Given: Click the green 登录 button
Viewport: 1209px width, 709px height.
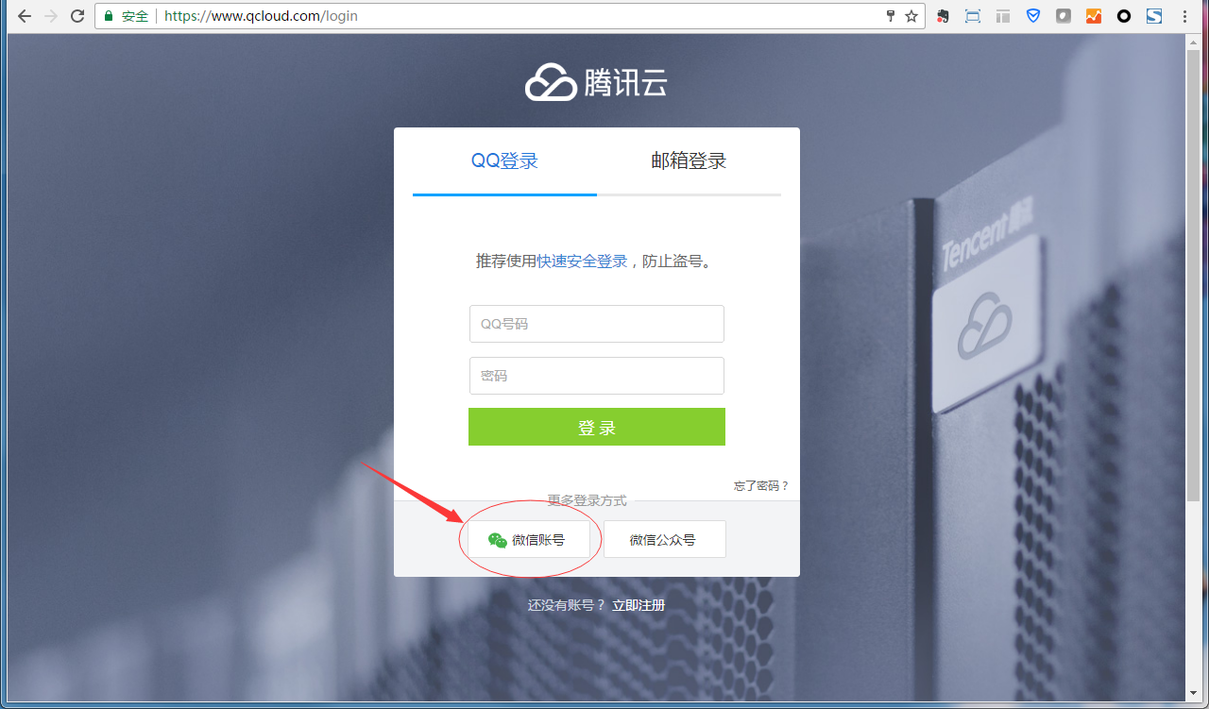Looking at the screenshot, I should (x=597, y=427).
